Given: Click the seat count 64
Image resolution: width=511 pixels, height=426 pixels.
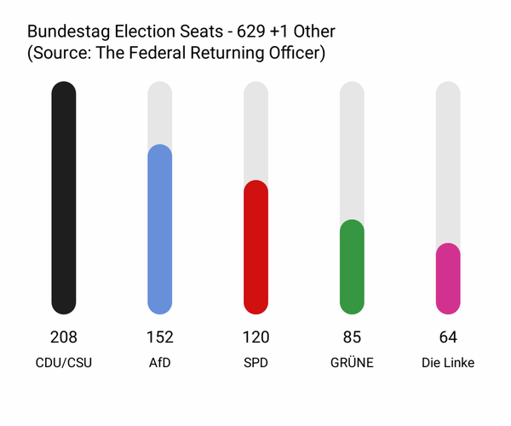Looking at the screenshot, I should pyautogui.click(x=448, y=337).
